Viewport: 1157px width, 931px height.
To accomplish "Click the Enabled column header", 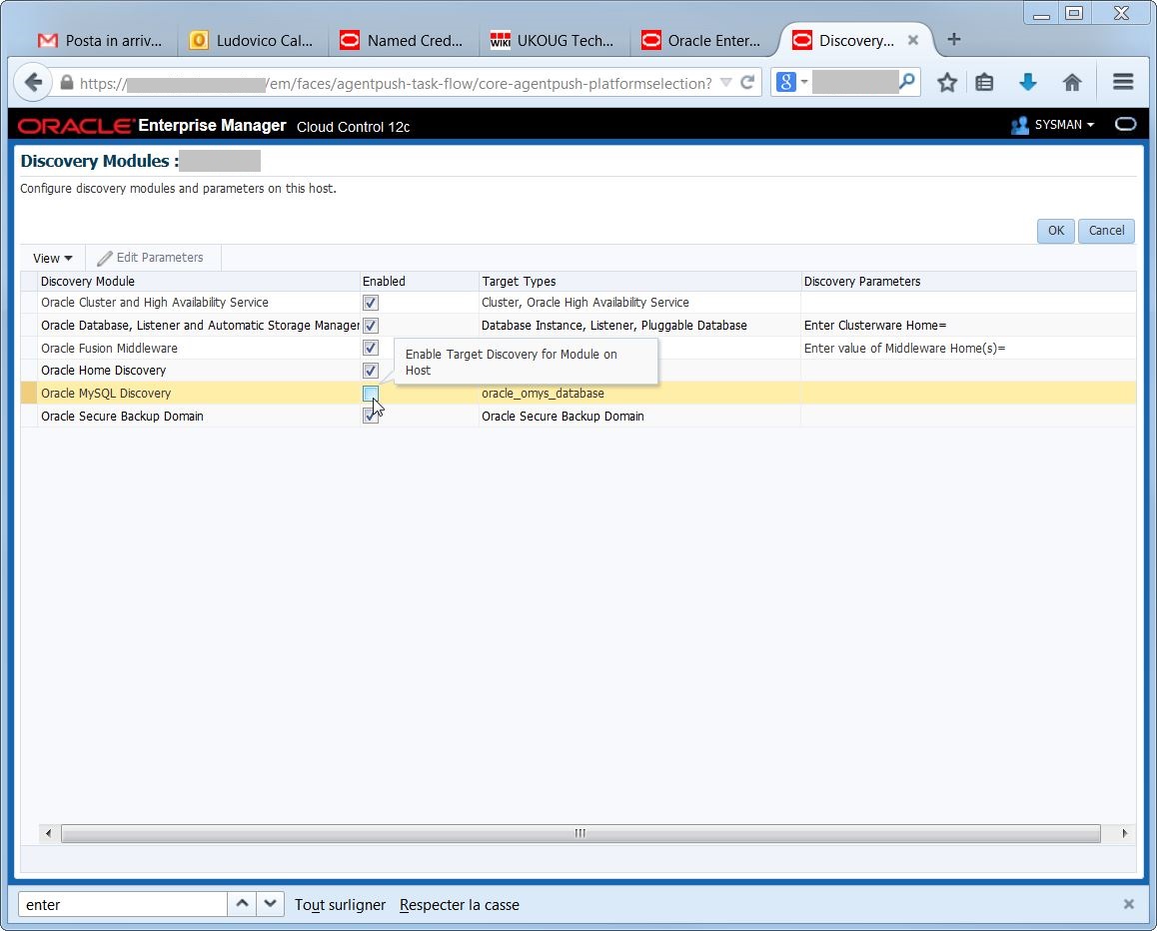I will (419, 281).
